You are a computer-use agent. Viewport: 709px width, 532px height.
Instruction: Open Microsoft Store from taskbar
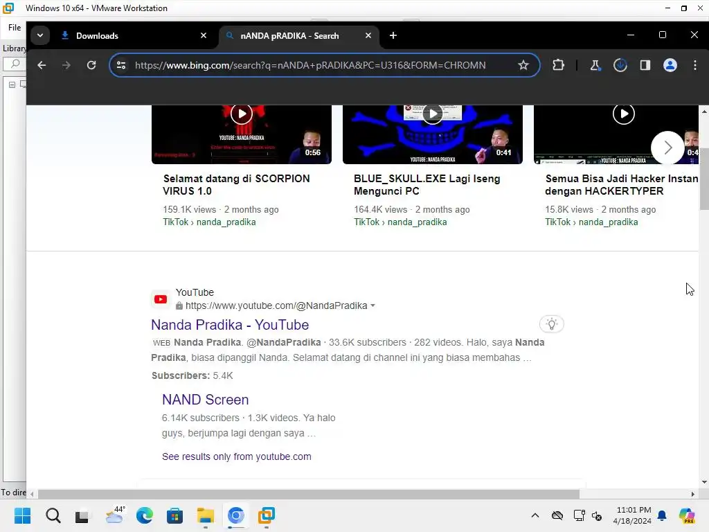coord(175,515)
